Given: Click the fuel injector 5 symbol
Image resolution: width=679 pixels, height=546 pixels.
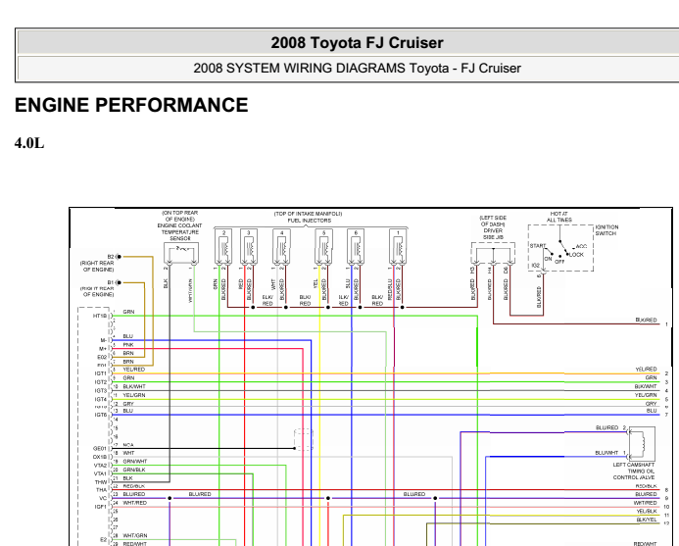Looking at the screenshot, I should [323, 247].
